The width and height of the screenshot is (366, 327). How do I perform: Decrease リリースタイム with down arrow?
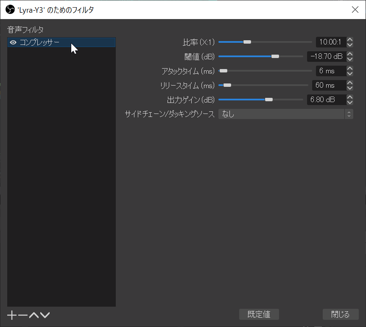(x=349, y=88)
